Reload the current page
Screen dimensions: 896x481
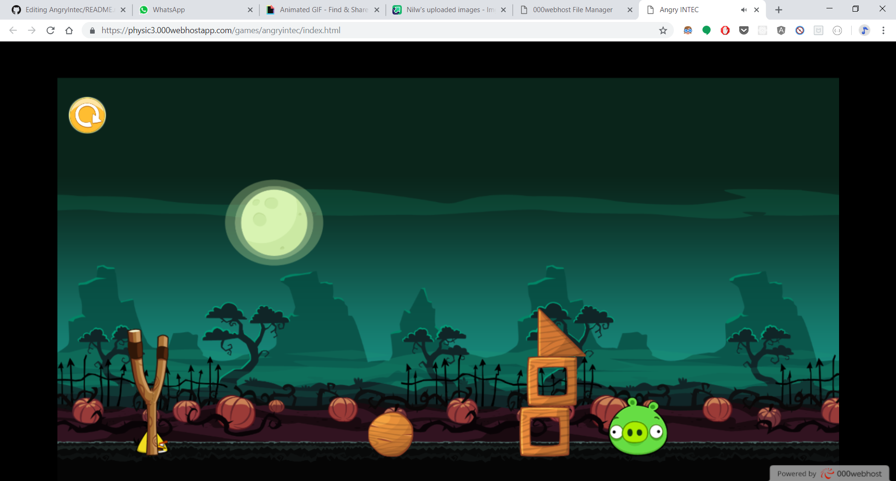point(50,30)
